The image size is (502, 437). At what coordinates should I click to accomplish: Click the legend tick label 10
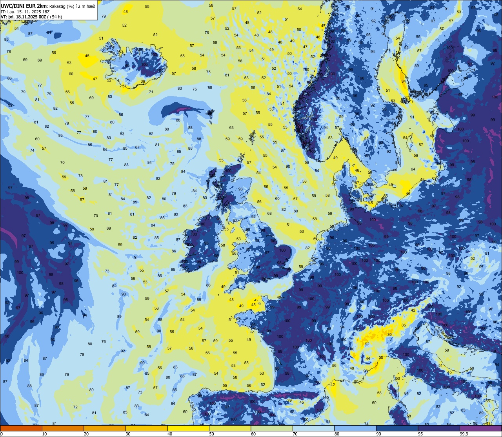coord(44,434)
